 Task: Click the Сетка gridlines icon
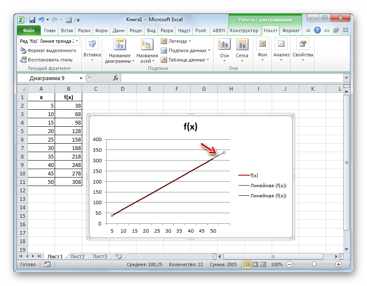pyautogui.click(x=242, y=44)
